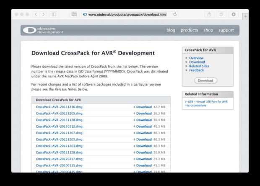The height and width of the screenshot is (186, 260).
Task: Go back with Safari back arrow
Action: (36, 14)
